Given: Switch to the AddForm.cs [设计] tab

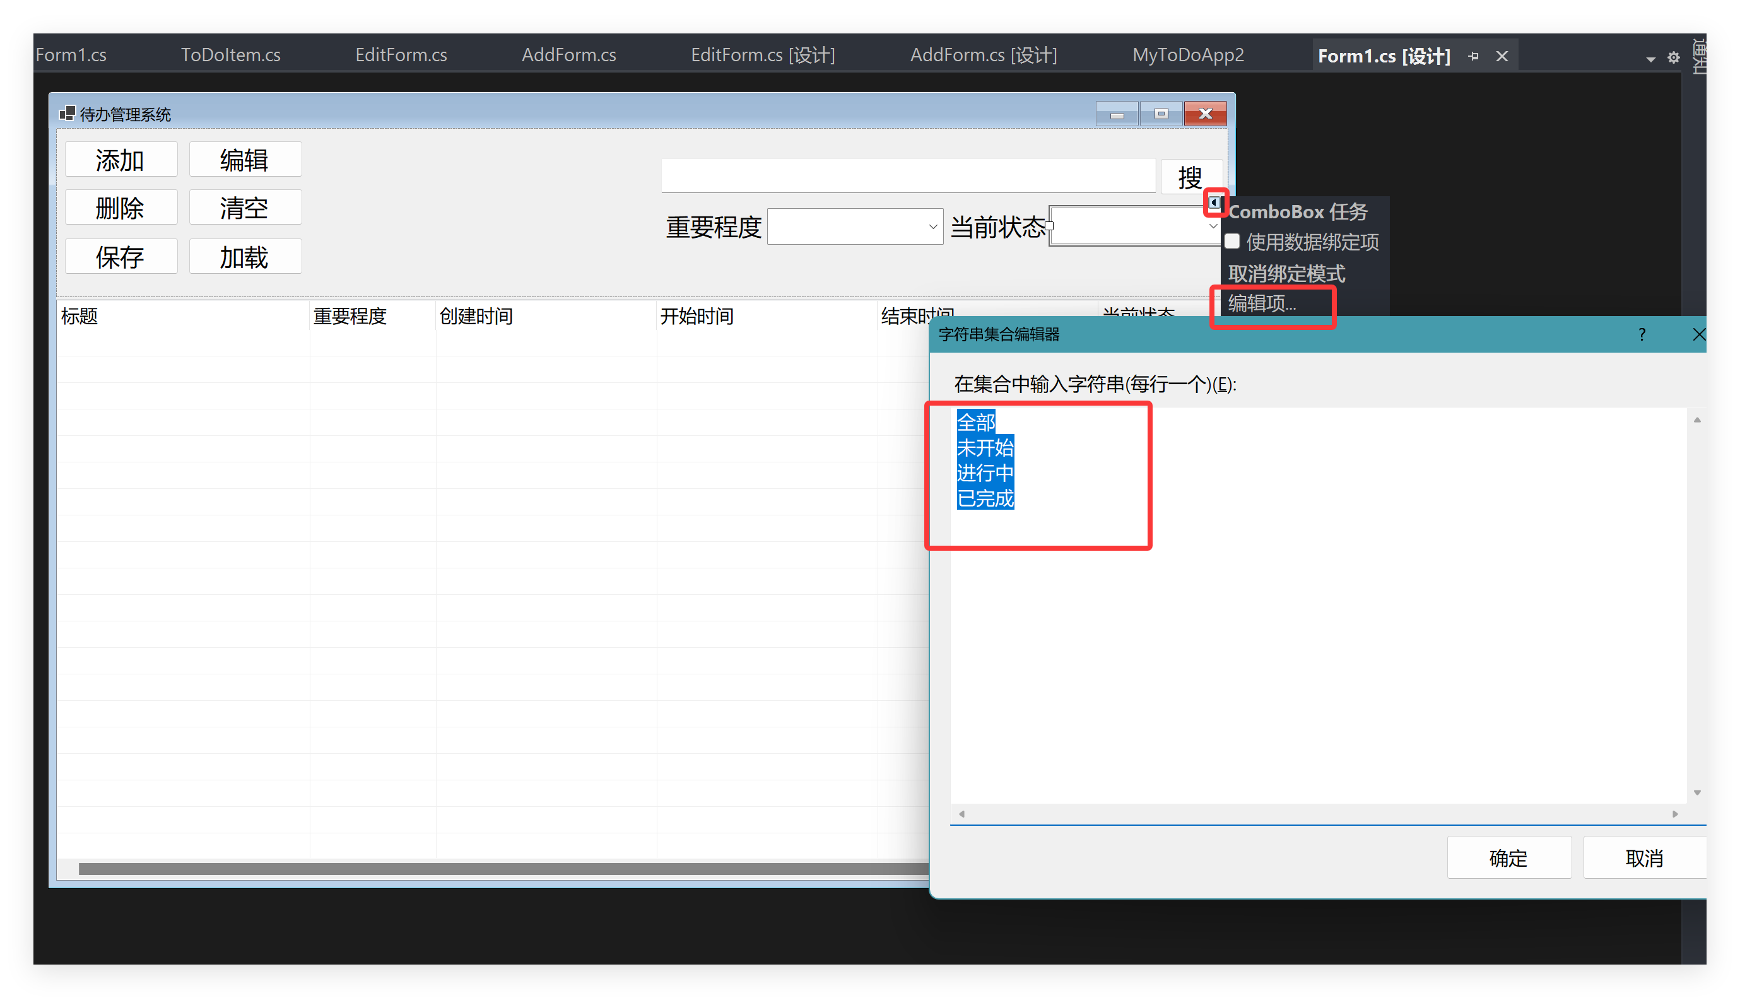Looking at the screenshot, I should click(x=984, y=55).
